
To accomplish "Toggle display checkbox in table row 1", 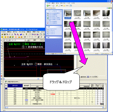I will tap(98, 88).
